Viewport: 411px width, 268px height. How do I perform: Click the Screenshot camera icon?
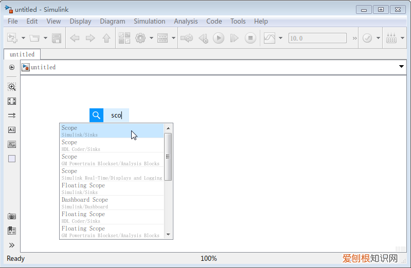[12, 216]
